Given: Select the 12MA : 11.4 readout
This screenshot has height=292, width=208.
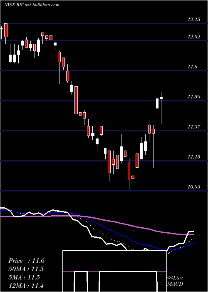Looking at the screenshot, I should click(x=26, y=285).
